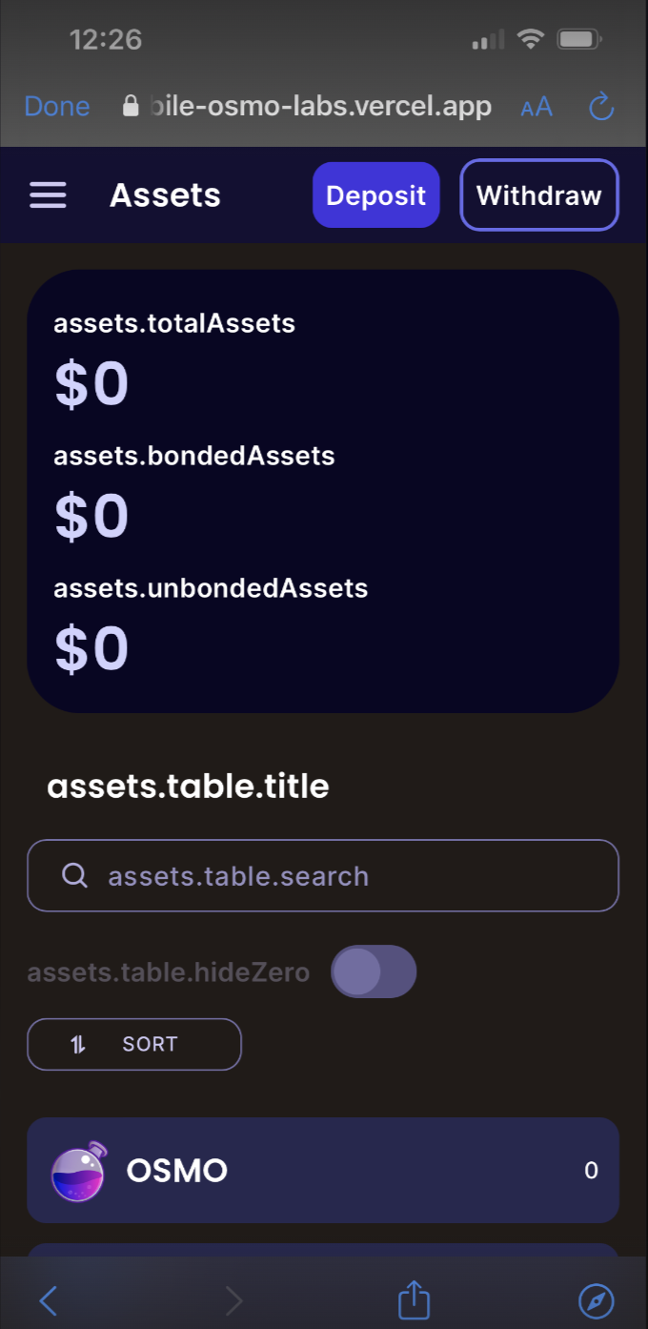Screen dimensions: 648x1329
Task: Select the magnifying glass search icon
Action: (74, 875)
